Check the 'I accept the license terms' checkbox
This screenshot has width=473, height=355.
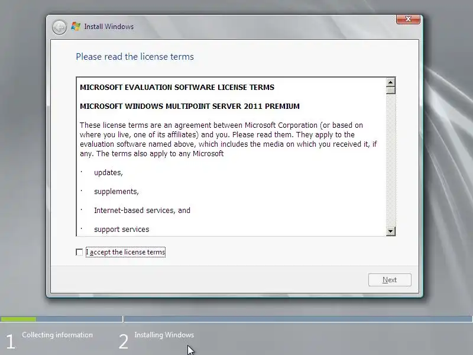pos(79,252)
